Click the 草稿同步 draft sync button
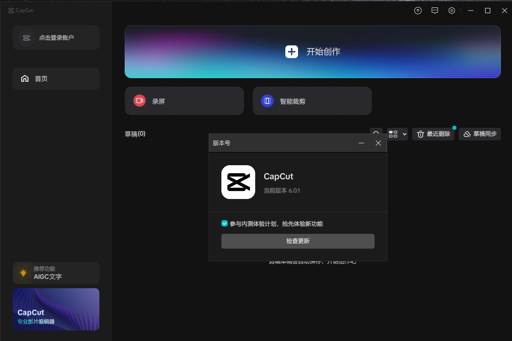Image resolution: width=512 pixels, height=341 pixels. (479, 134)
